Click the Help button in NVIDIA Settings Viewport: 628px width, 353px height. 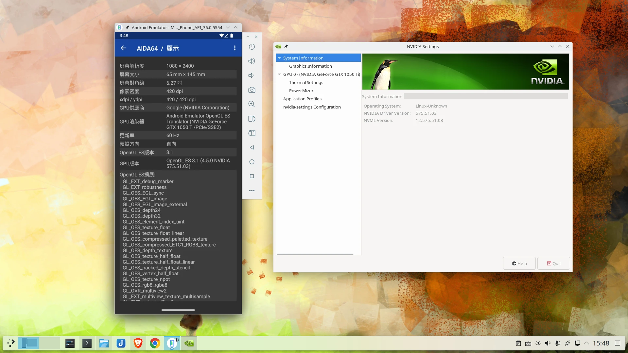519,263
